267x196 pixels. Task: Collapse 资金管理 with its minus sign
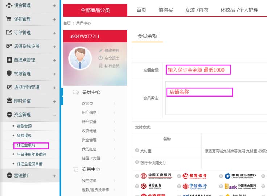tap(54, 115)
